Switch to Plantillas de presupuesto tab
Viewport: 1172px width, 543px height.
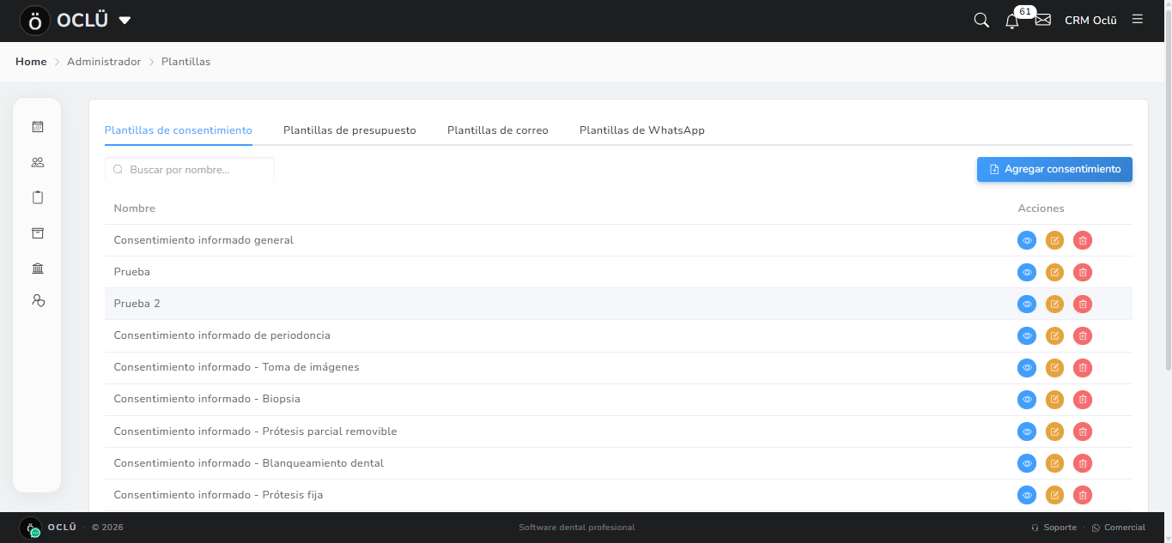pyautogui.click(x=349, y=130)
